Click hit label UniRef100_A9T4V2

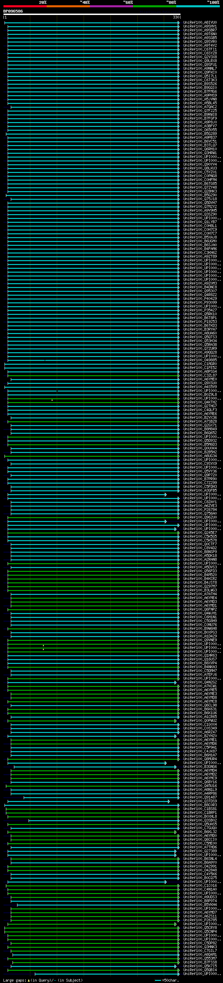[x=200, y=45]
